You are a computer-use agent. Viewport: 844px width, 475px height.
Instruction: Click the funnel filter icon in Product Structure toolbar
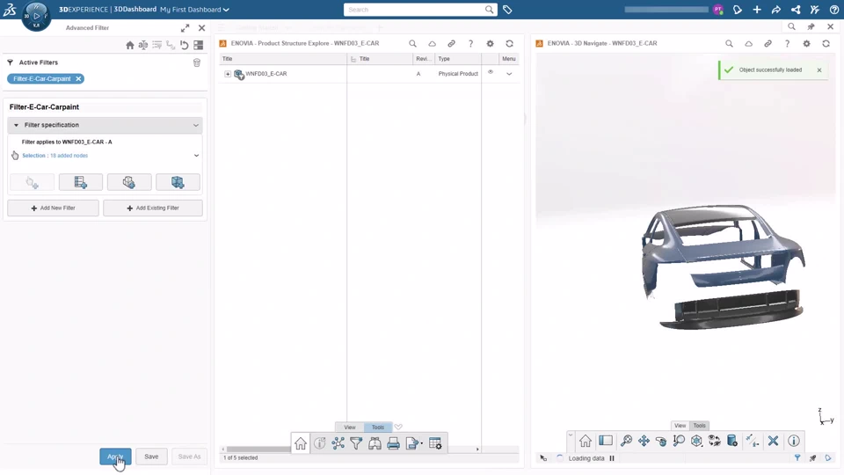click(356, 443)
